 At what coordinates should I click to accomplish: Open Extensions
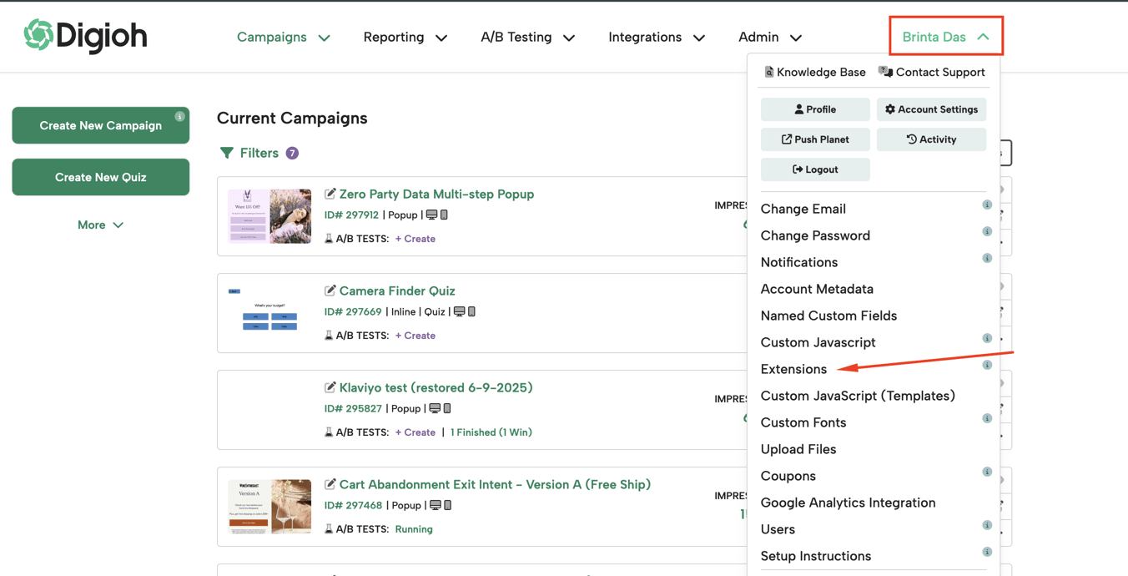click(x=793, y=369)
